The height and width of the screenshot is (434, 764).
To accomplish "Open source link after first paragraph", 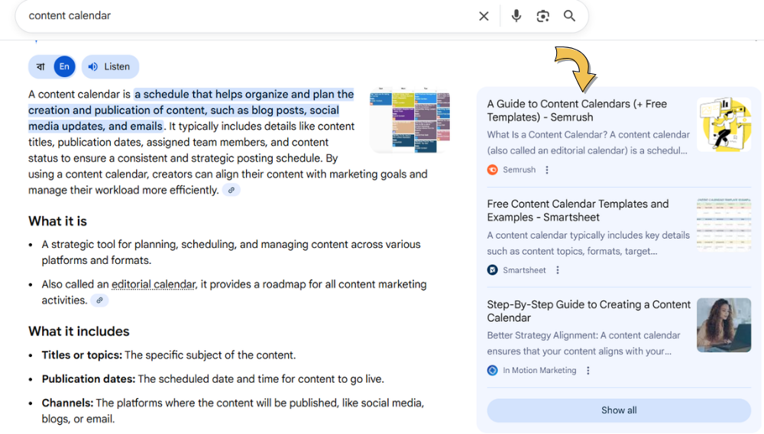I will (x=231, y=190).
